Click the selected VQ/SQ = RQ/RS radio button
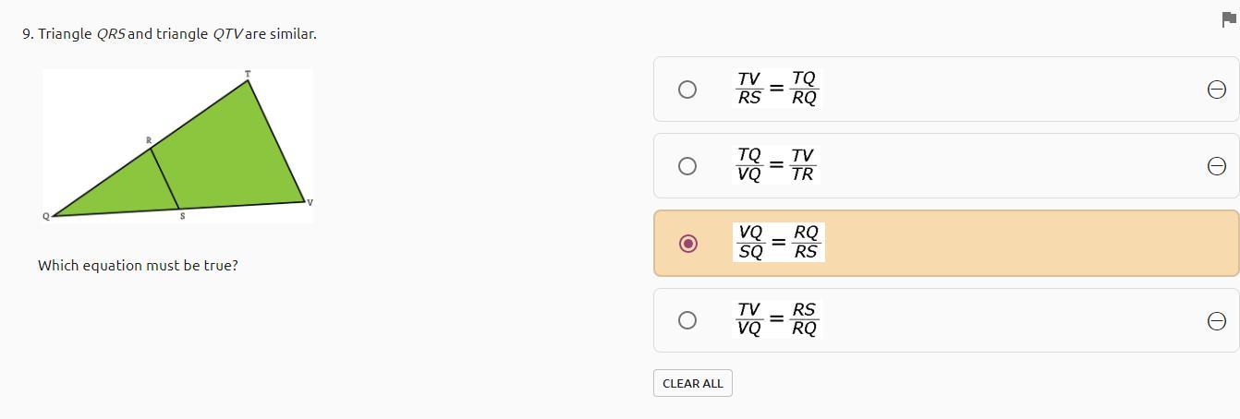The image size is (1240, 419). point(687,244)
